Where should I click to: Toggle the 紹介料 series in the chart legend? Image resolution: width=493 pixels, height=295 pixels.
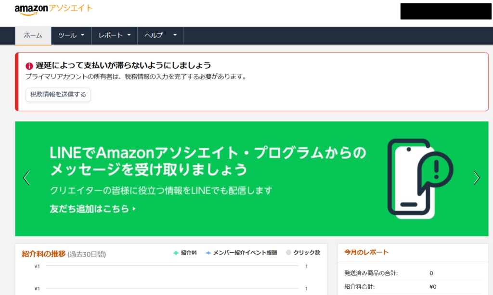pyautogui.click(x=185, y=253)
